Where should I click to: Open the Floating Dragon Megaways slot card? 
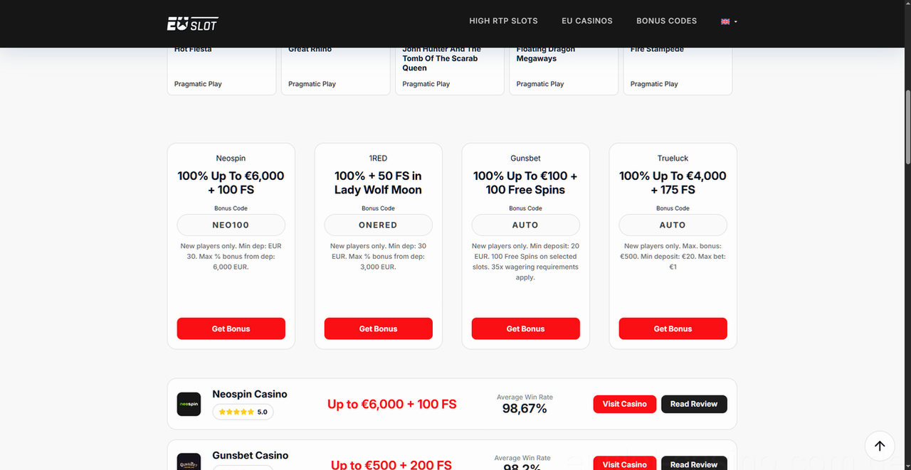click(x=564, y=71)
